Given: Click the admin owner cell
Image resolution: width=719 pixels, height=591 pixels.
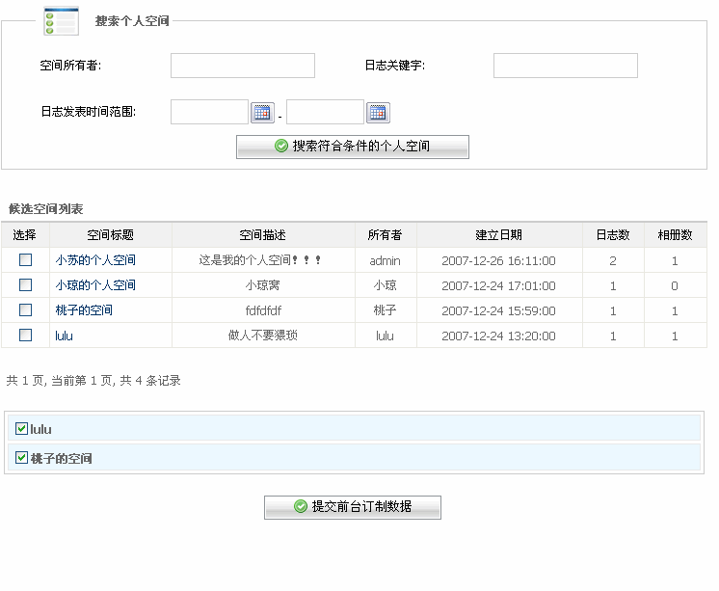Looking at the screenshot, I should [x=386, y=261].
